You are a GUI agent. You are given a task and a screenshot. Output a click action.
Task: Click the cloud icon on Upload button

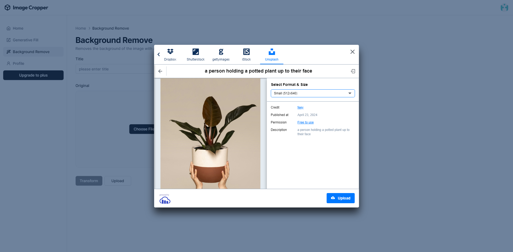[x=333, y=198]
